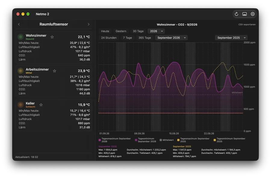This screenshot has height=177, width=271.
Task: Click the Keller humidity 71% · 9,6 g/m³
Action: [x=80, y=115]
